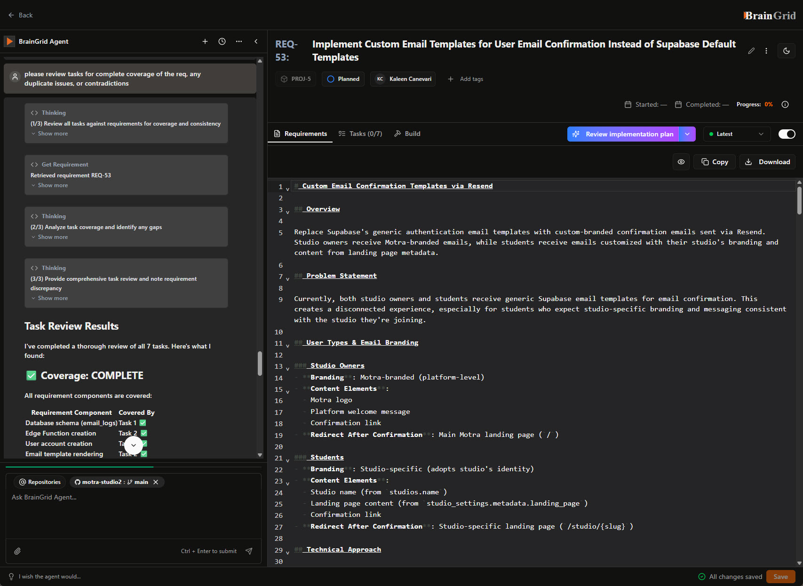
Task: Click the new chat plus icon
Action: [205, 41]
